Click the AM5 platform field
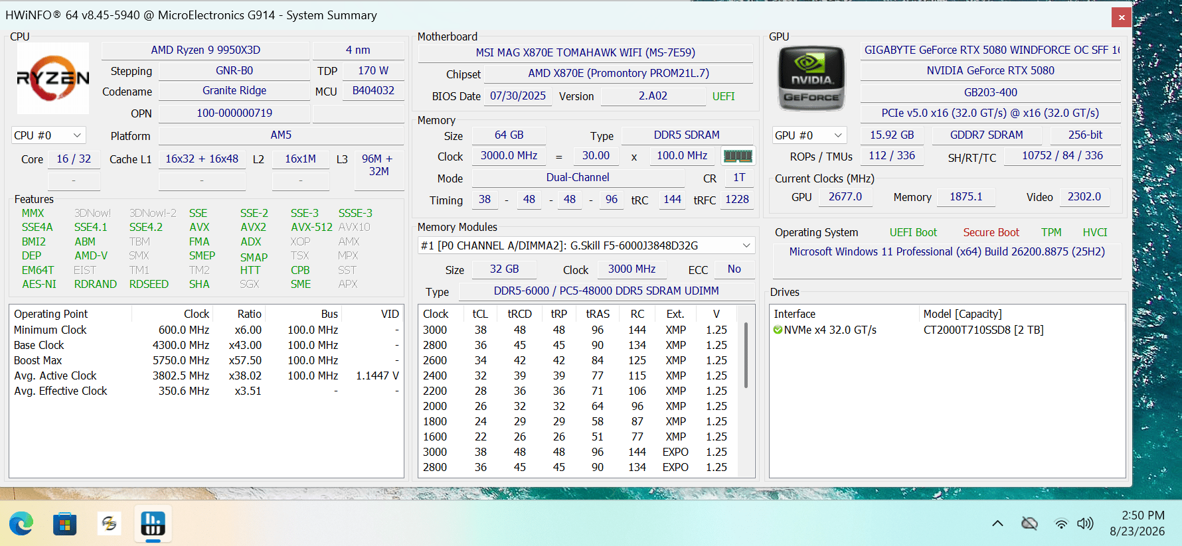 point(281,135)
